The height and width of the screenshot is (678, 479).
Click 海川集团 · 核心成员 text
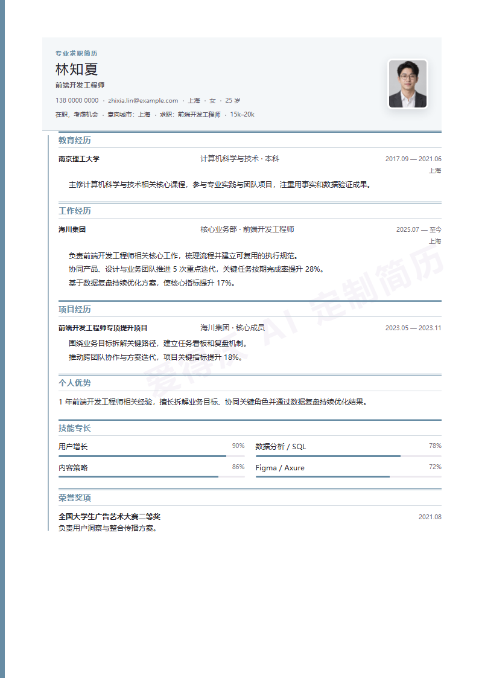tap(232, 328)
